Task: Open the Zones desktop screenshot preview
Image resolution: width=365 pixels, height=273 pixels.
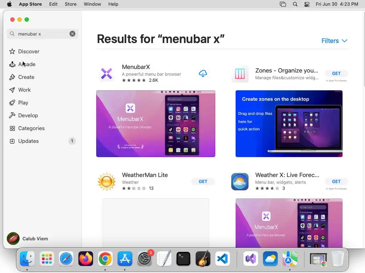Action: tap(289, 124)
